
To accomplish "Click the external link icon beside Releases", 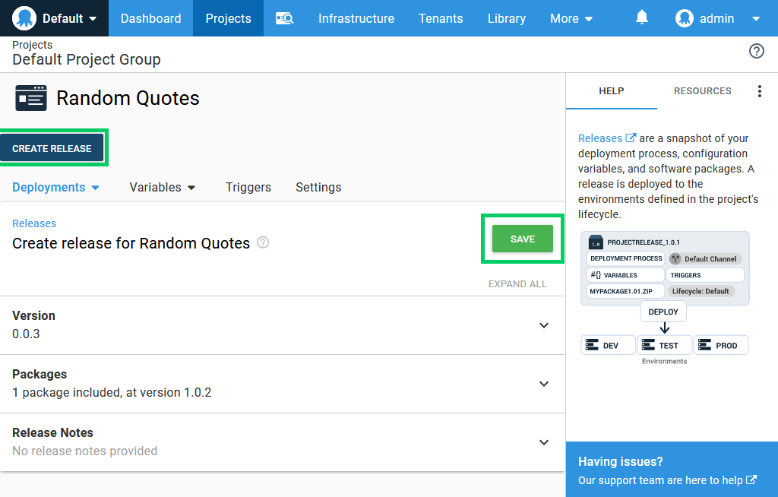I will pyautogui.click(x=631, y=138).
